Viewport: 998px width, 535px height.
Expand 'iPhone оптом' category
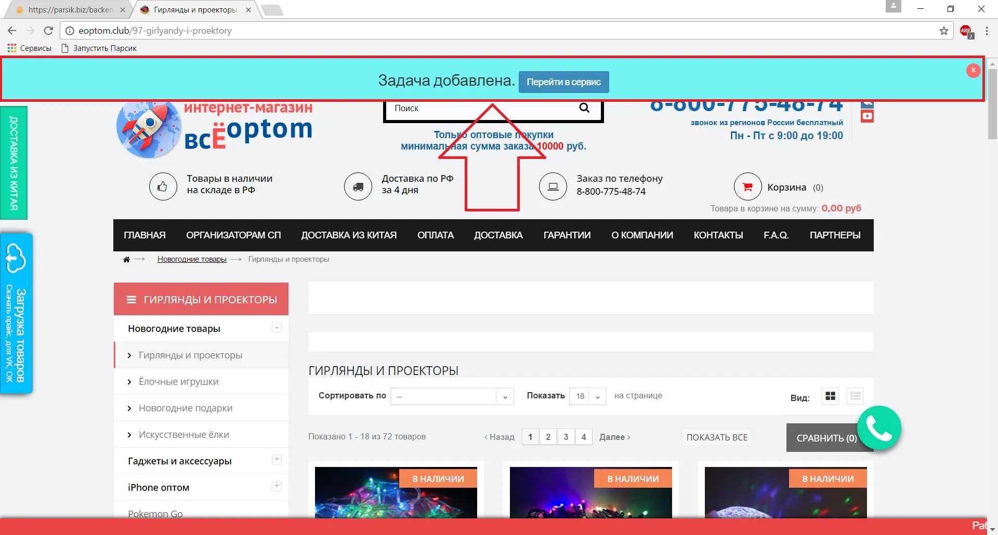[x=277, y=486]
